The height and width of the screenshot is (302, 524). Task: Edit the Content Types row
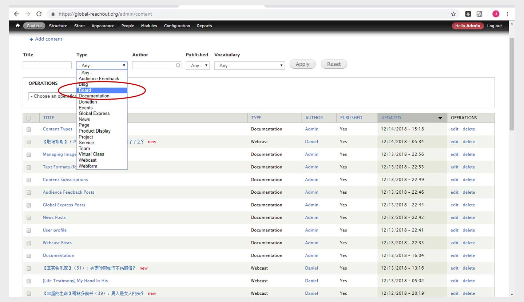[454, 129]
